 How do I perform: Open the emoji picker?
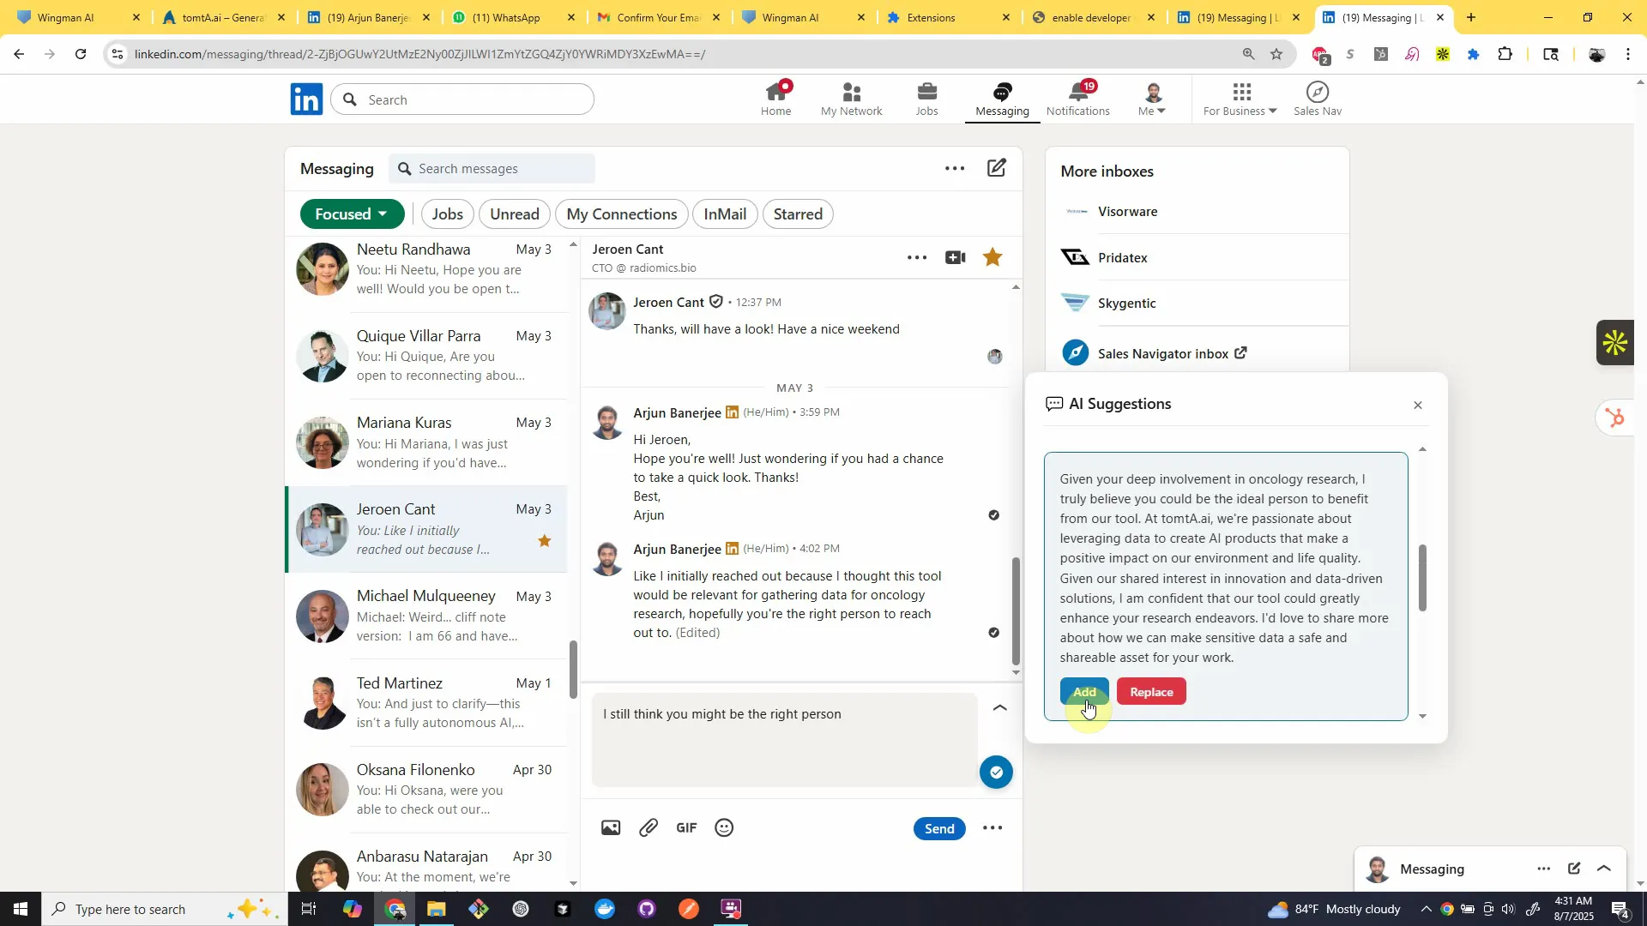(724, 828)
